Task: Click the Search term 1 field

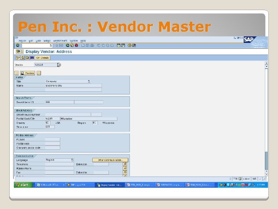Action: (x=59, y=102)
